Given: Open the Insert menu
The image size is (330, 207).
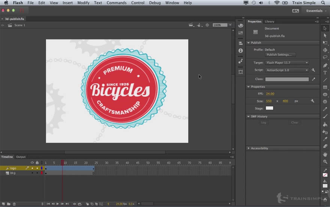Looking at the screenshot, I should click(x=67, y=3).
